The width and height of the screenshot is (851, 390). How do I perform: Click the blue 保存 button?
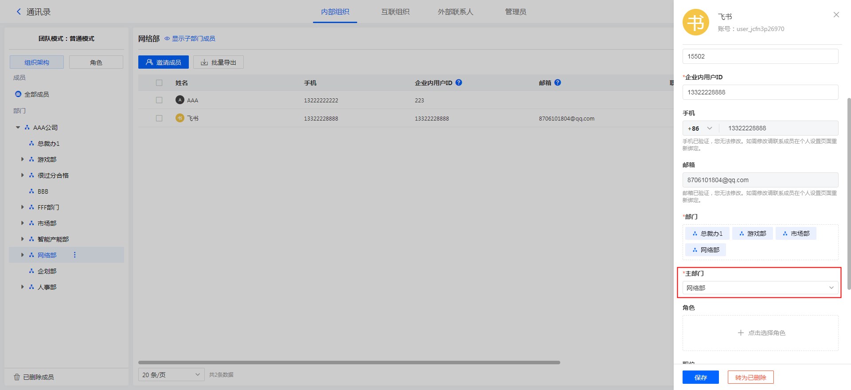(x=700, y=378)
